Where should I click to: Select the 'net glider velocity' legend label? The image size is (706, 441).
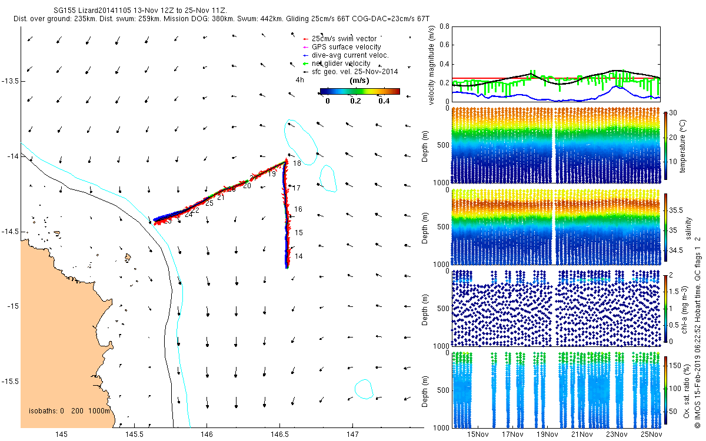(x=341, y=64)
